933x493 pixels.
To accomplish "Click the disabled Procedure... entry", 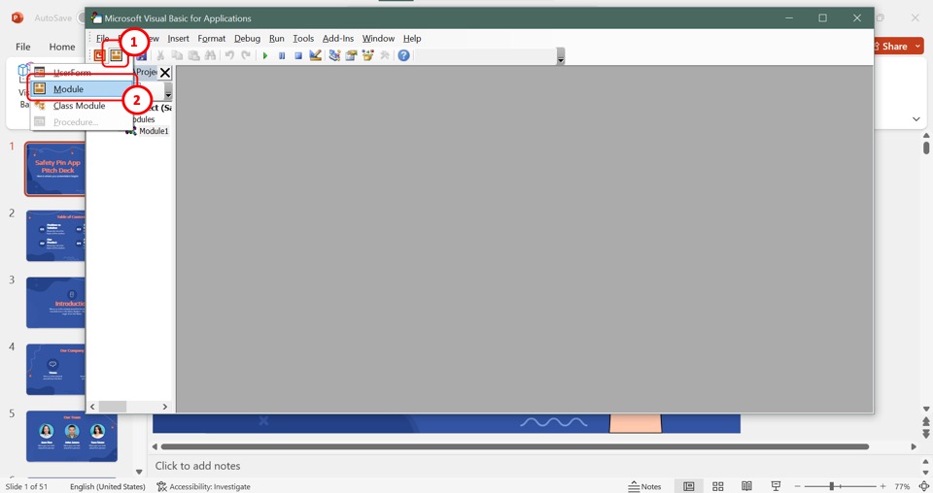I will point(82,122).
